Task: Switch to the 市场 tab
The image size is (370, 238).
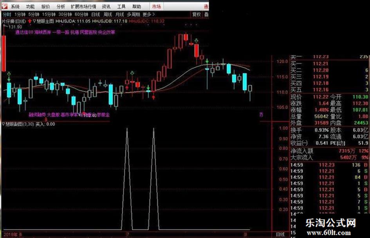Action: click(x=156, y=7)
